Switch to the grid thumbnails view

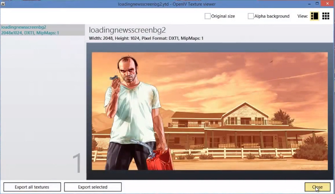coord(326,16)
